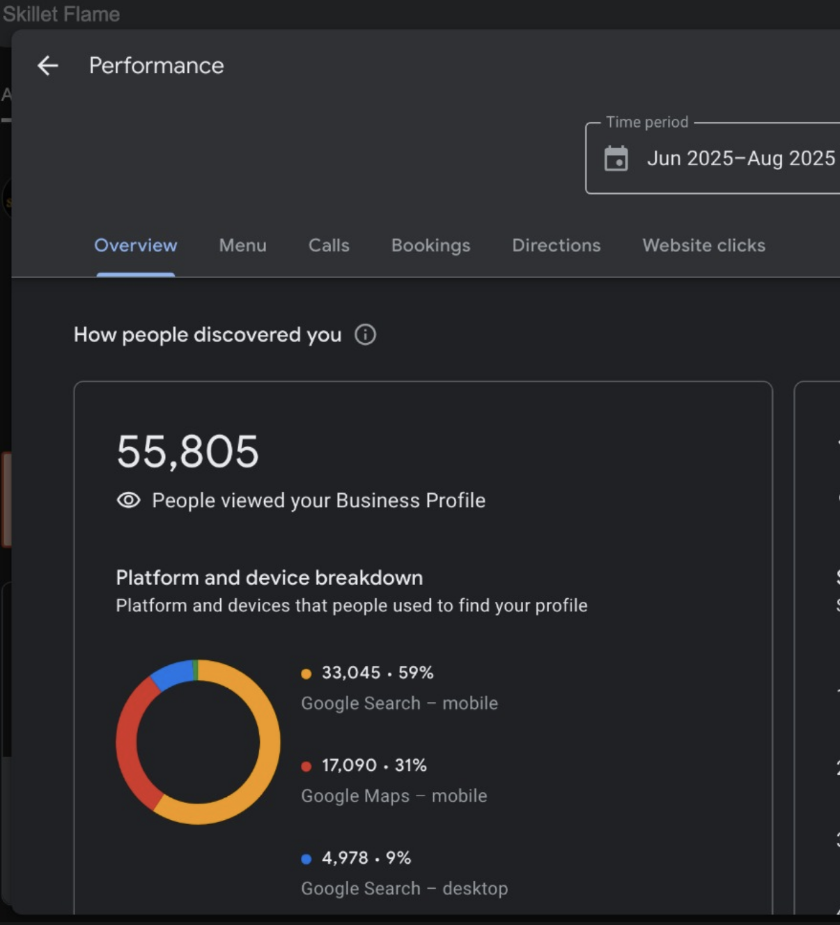Open the Website clicks tab

tap(703, 245)
